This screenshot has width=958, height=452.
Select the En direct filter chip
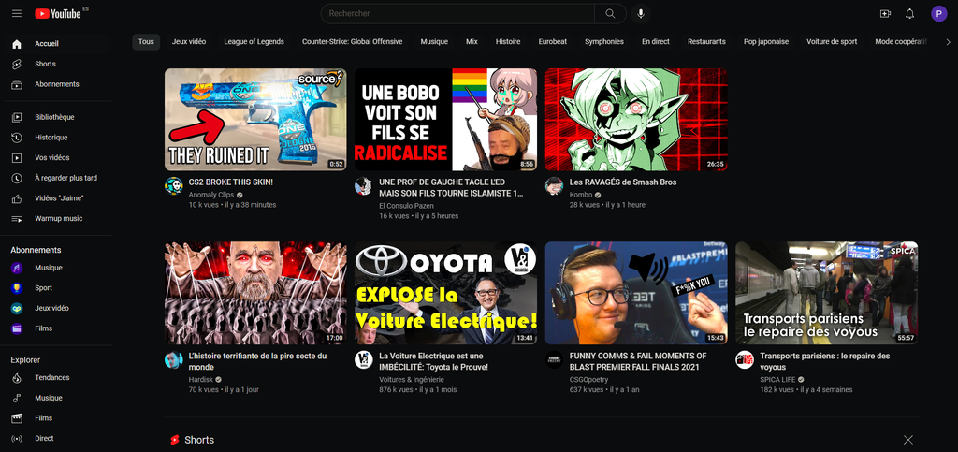pos(656,42)
